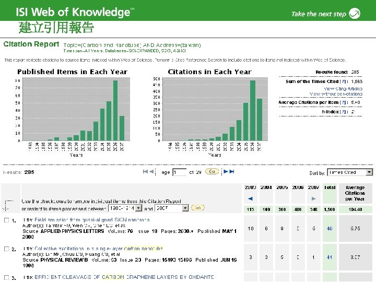Click the help icon beside h-index
376x282 pixels.
tap(344, 112)
